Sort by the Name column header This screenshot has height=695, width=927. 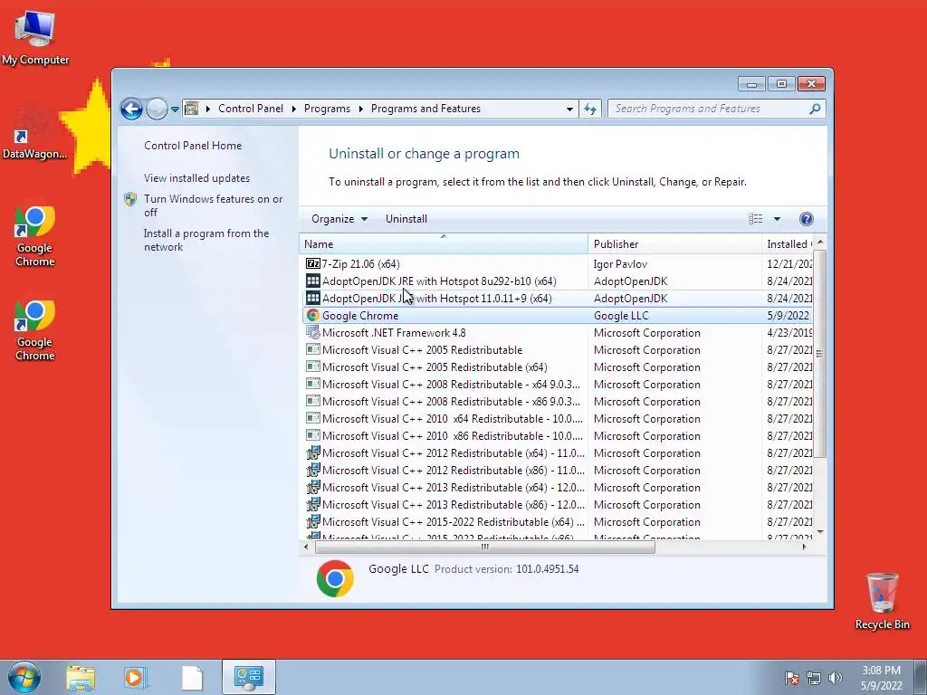point(444,243)
